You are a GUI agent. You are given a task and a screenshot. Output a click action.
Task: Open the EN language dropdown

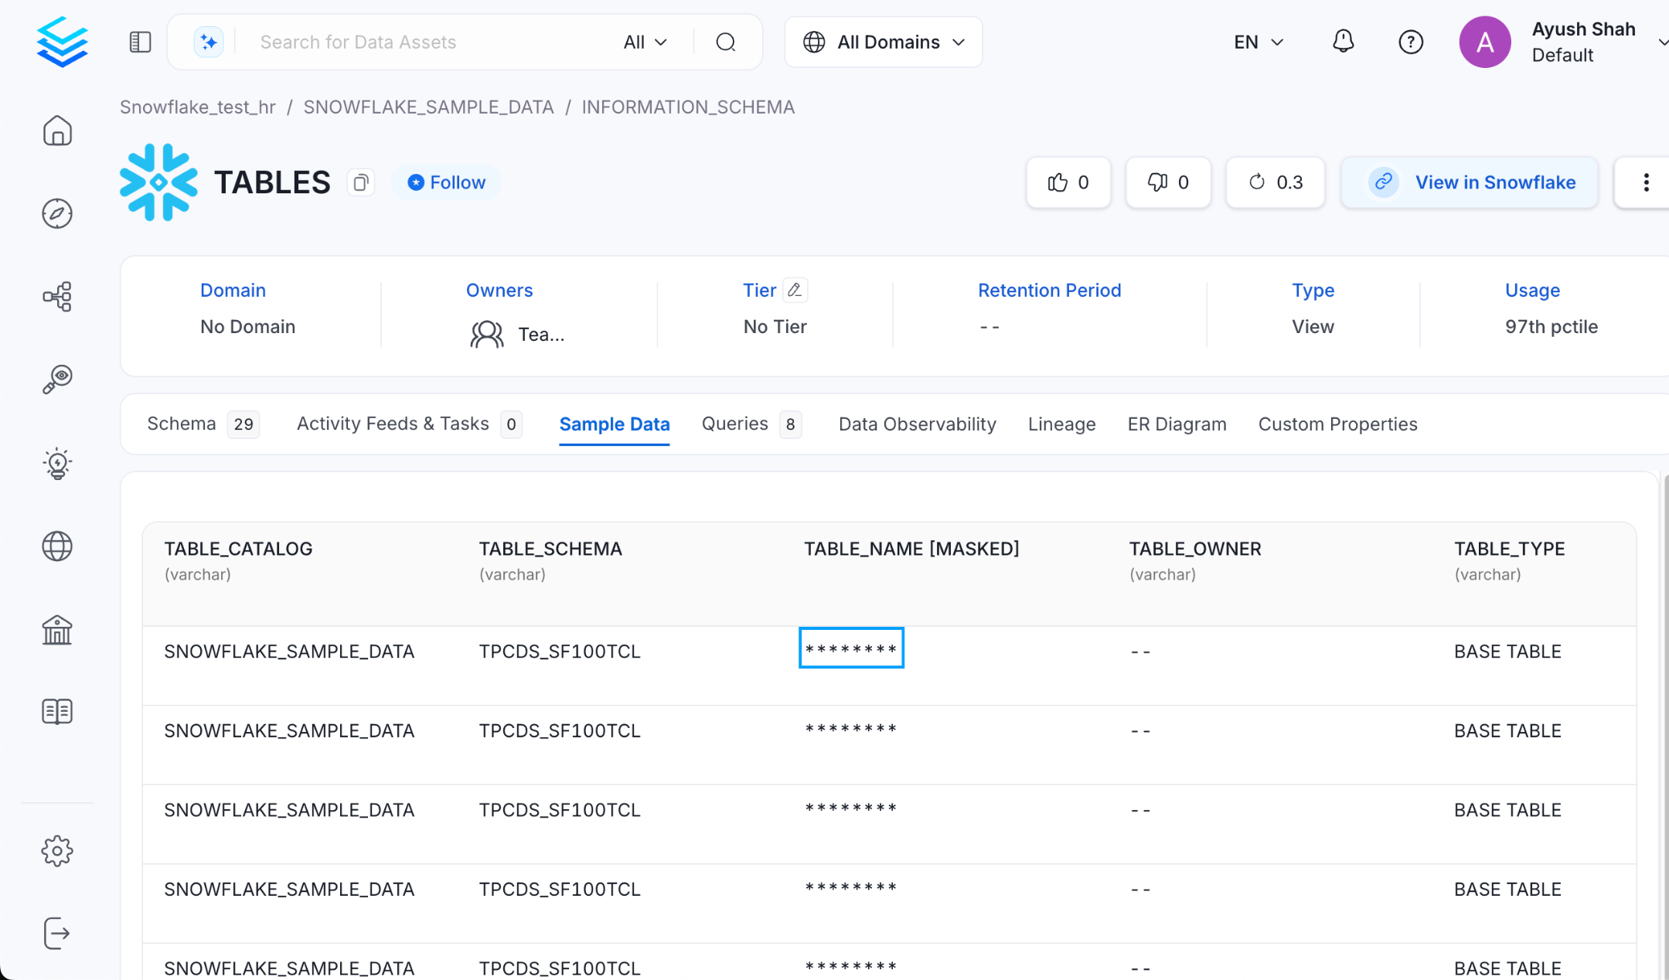tap(1258, 42)
